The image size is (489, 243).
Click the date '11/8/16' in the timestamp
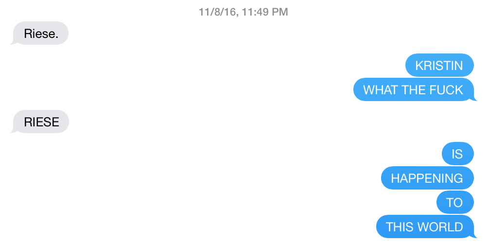click(217, 12)
